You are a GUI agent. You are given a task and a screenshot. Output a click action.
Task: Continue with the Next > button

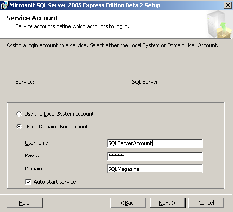168,203
